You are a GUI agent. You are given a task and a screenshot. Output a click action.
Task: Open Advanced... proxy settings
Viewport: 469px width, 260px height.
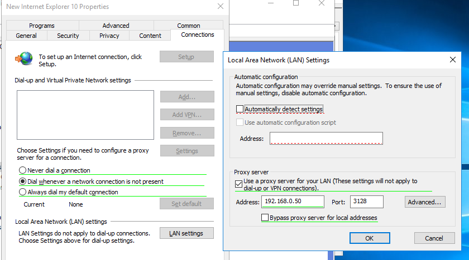[x=425, y=202]
